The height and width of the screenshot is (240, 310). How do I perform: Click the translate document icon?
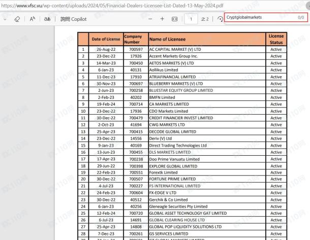tap(47, 19)
